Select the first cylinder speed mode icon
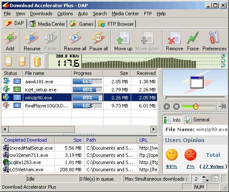 8,61
